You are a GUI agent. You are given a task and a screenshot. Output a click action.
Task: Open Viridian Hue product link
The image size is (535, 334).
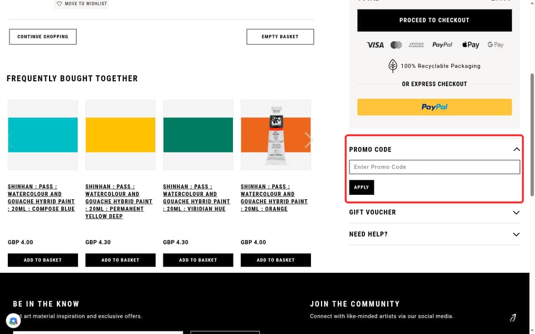(197, 198)
